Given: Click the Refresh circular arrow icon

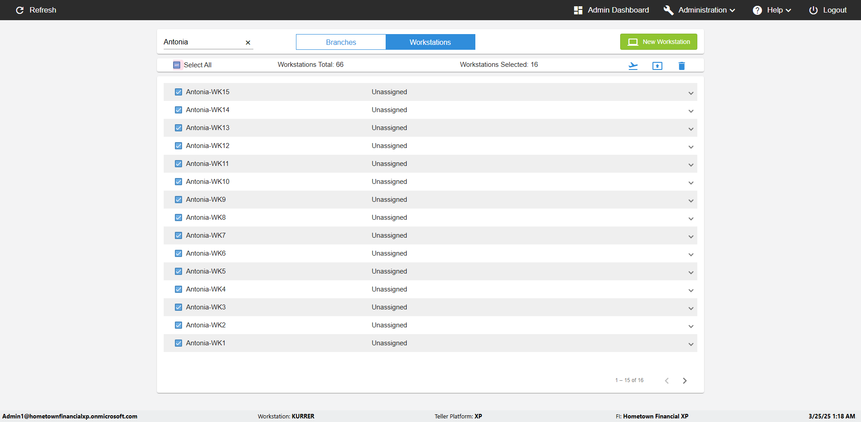Looking at the screenshot, I should 20,10.
